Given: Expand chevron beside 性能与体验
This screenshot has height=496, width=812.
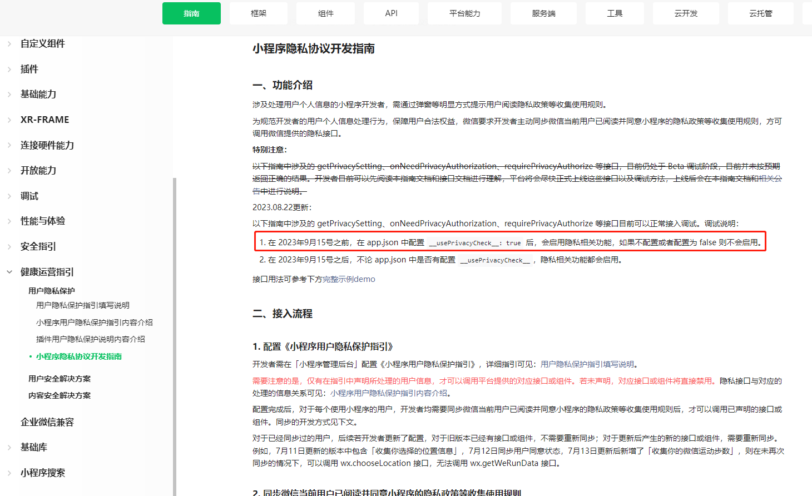Looking at the screenshot, I should point(9,221).
